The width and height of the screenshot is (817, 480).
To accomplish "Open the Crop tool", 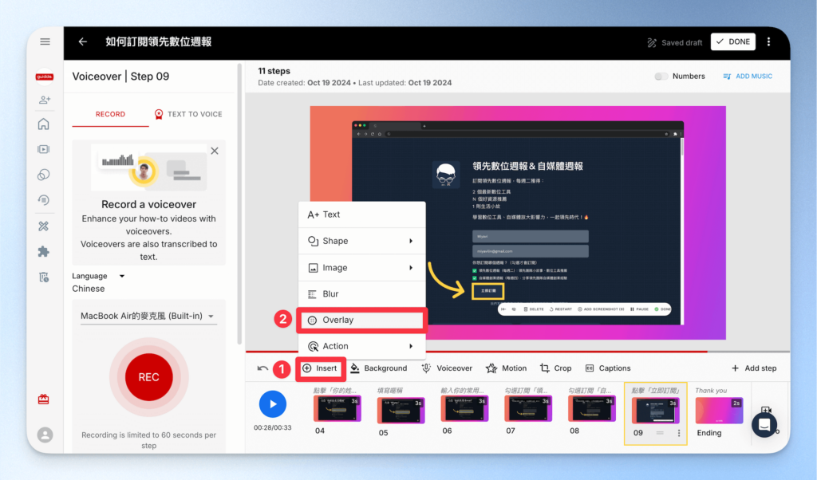I will [x=555, y=368].
